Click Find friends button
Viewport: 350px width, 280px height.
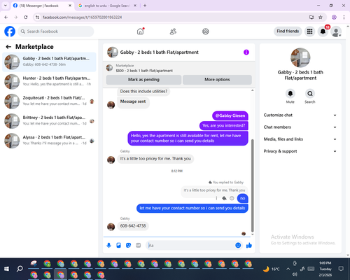pos(288,31)
